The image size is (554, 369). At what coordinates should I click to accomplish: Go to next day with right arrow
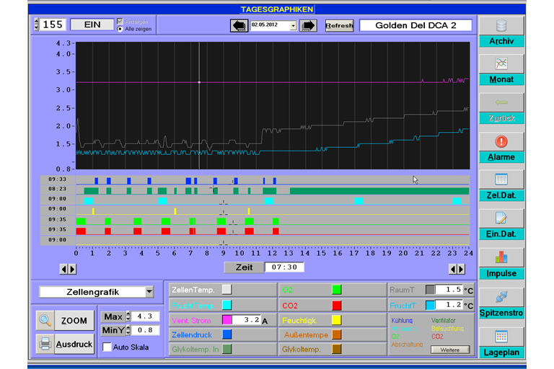click(308, 25)
